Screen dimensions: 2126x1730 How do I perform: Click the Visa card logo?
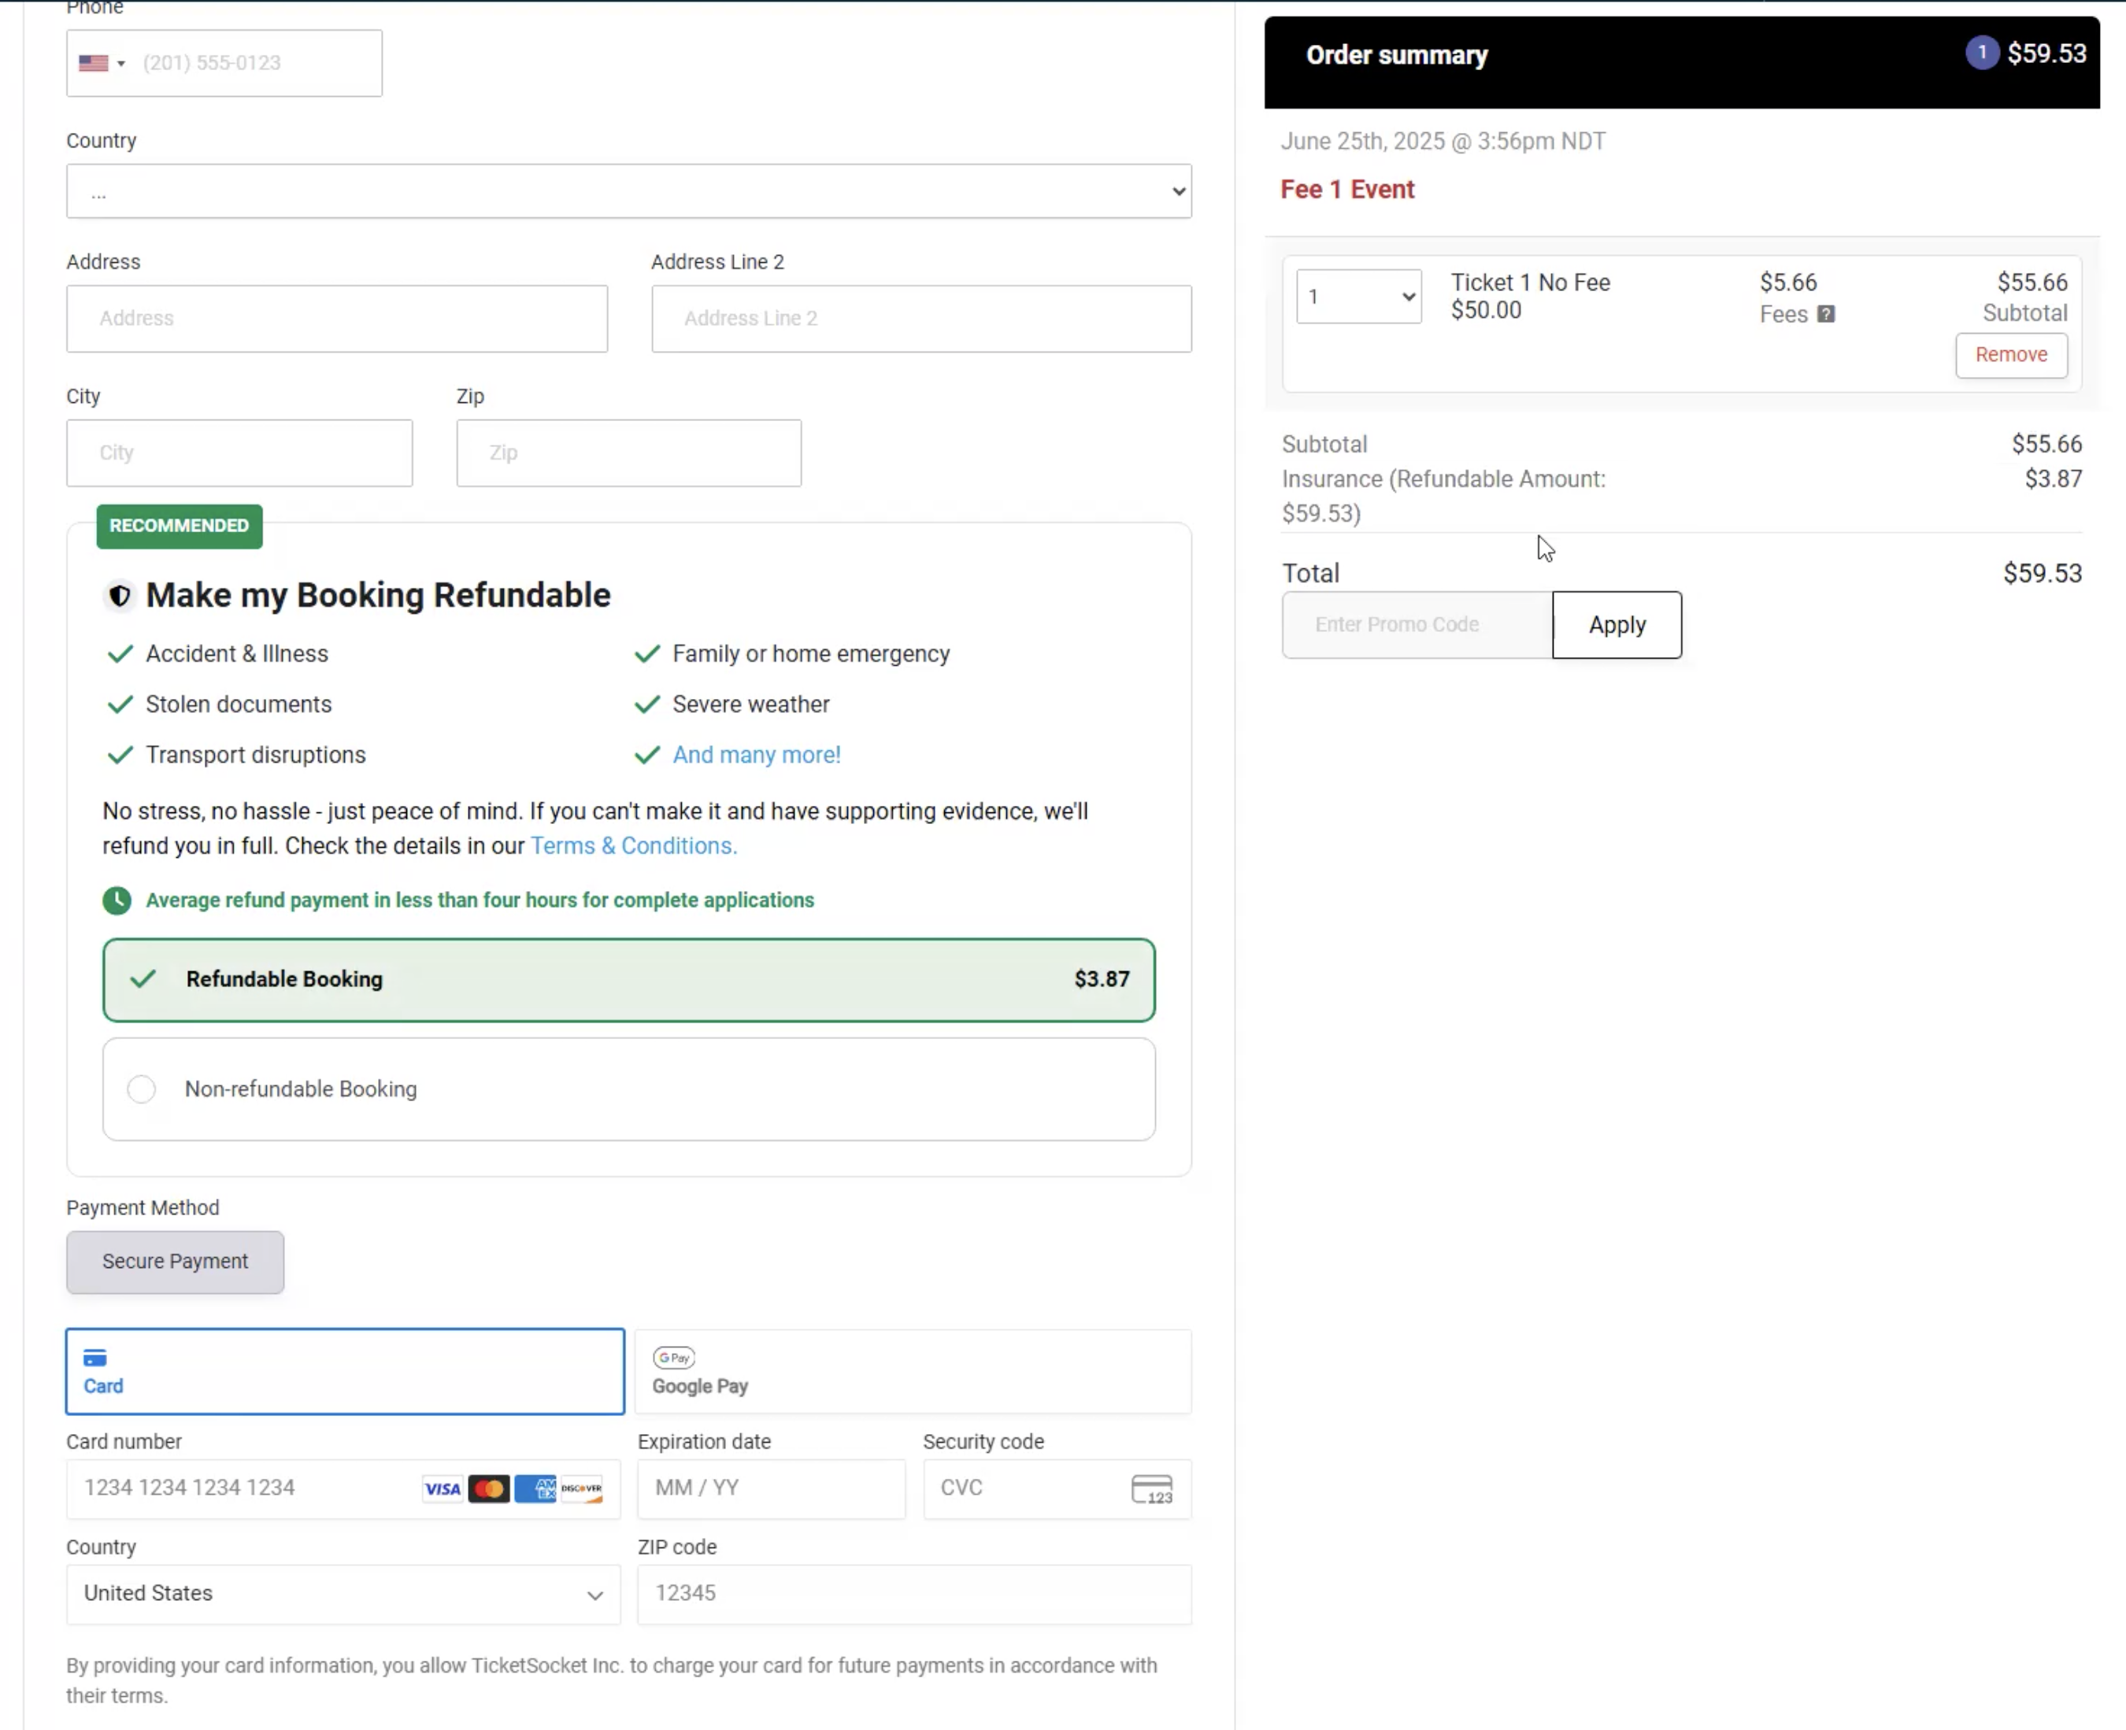coord(443,1489)
